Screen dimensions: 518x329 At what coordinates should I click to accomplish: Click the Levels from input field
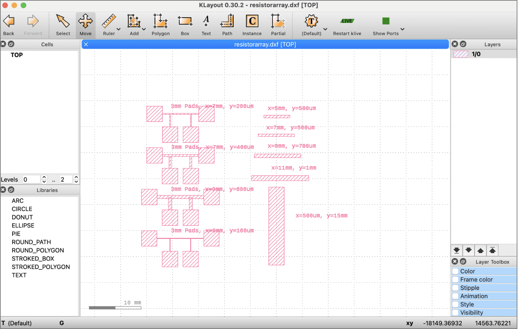[31, 179]
